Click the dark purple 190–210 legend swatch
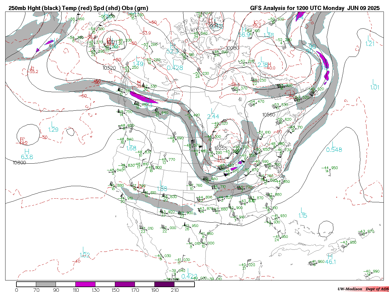This screenshot has width=389, height=292. 164,284
